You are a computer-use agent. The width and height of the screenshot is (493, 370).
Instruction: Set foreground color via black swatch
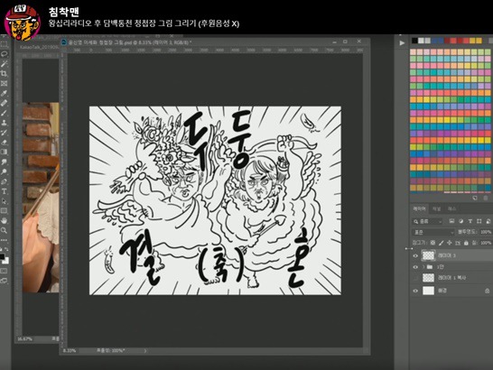[x=2, y=256]
